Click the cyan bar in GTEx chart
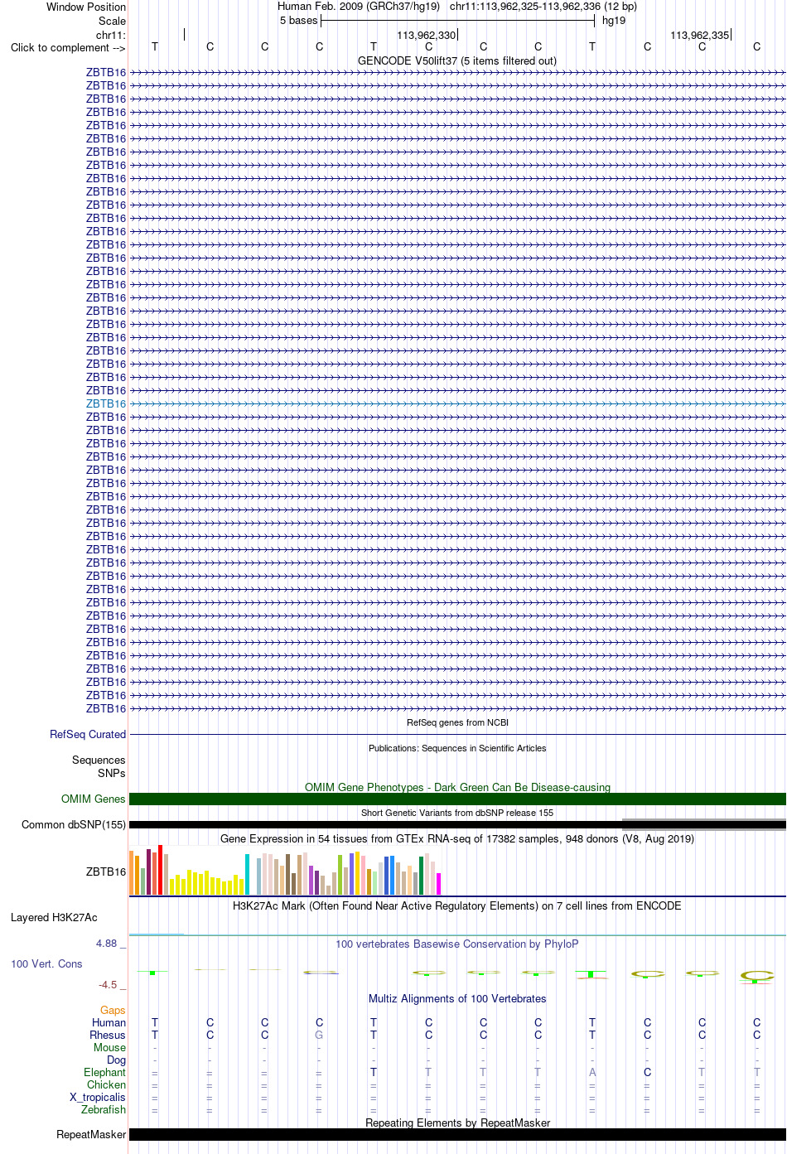This screenshot has height=1154, width=787. pyautogui.click(x=247, y=874)
